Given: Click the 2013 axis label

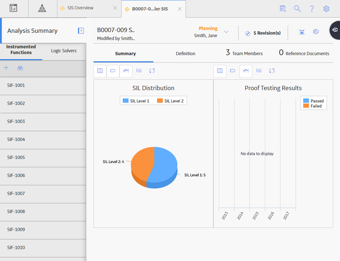Looking at the screenshot, I should point(225,216).
